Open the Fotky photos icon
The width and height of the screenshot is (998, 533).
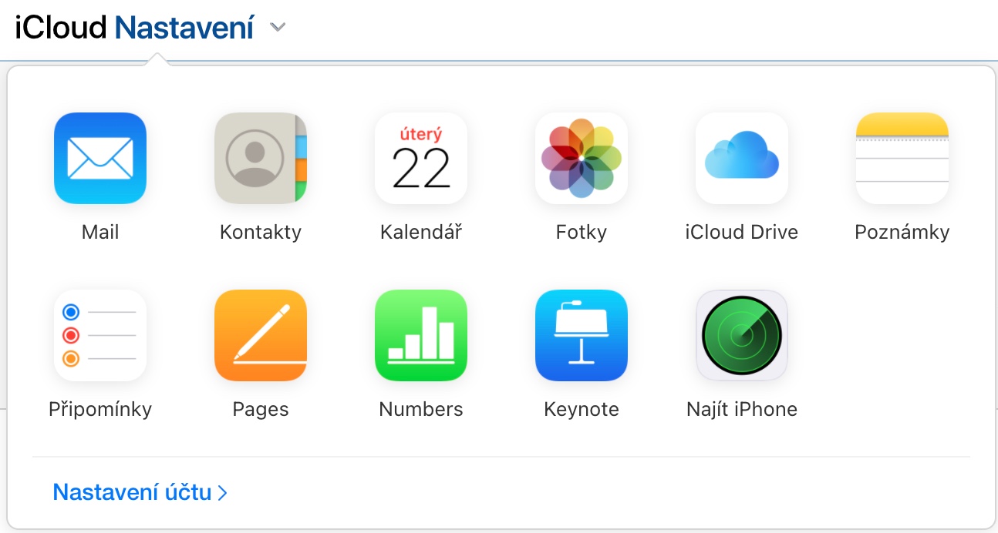coord(582,159)
